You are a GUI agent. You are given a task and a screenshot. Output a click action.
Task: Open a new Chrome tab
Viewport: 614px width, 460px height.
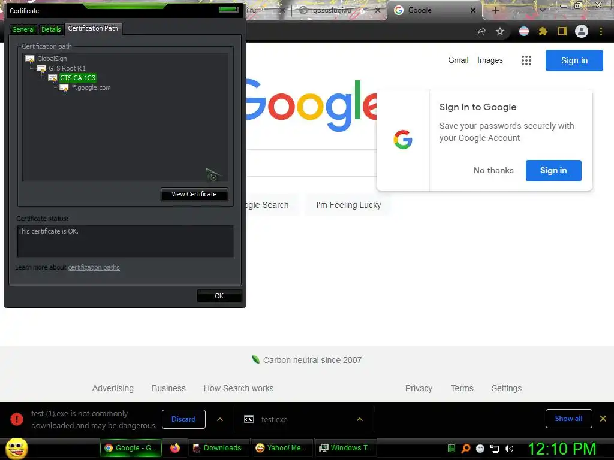pos(495,10)
